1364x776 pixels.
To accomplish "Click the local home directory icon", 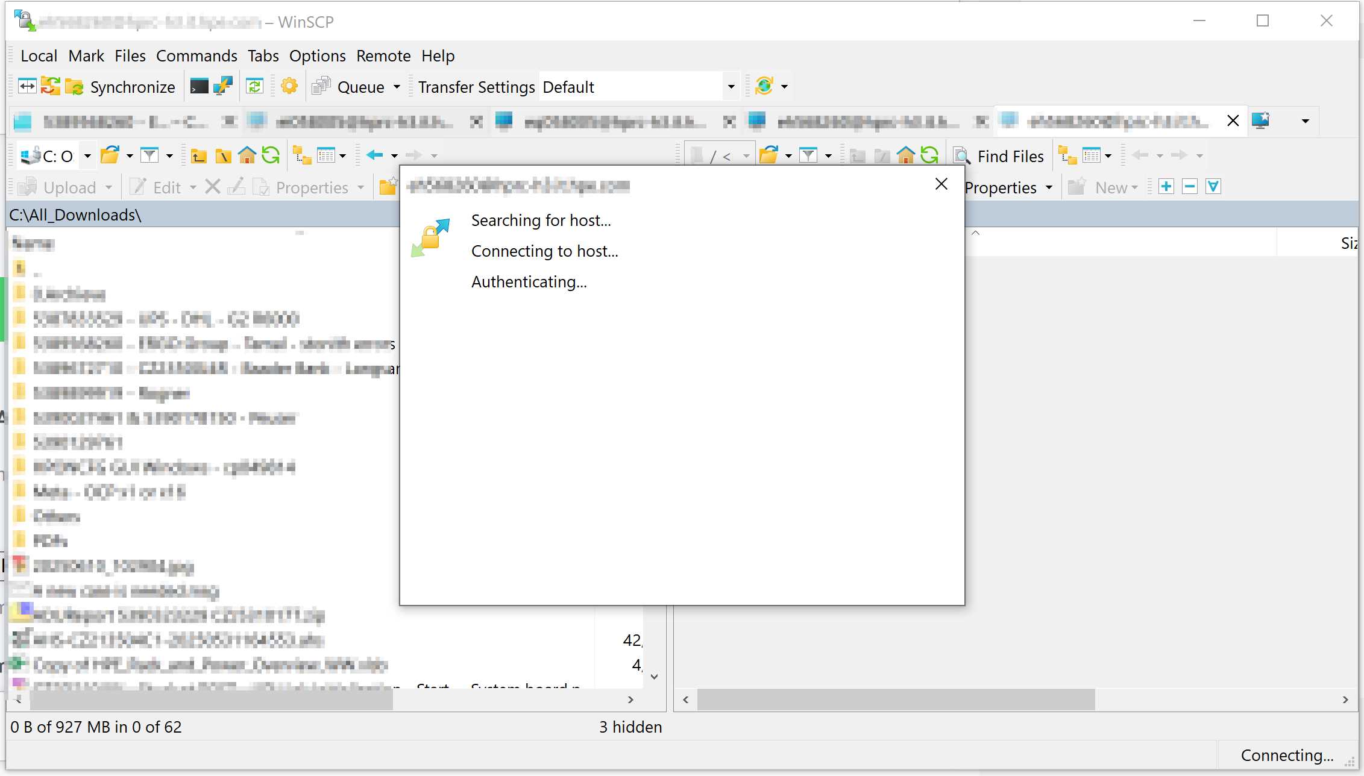I will point(247,156).
